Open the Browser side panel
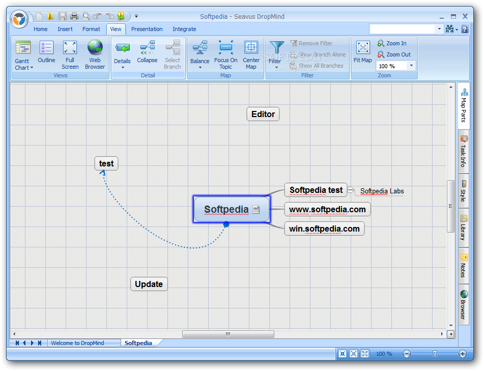484x371 pixels. (x=463, y=304)
